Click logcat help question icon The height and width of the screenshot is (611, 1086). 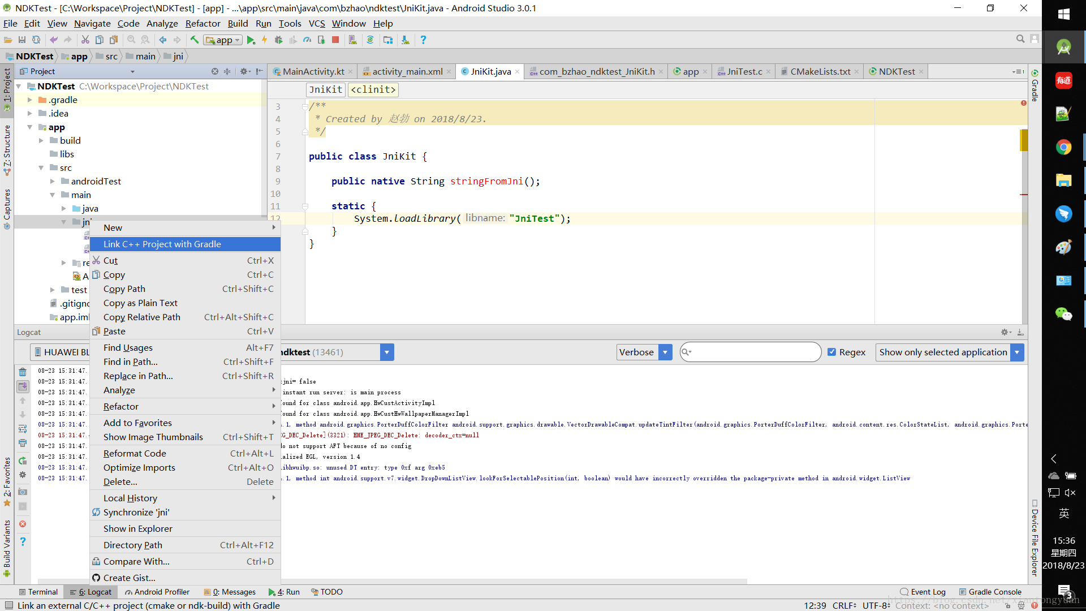[x=23, y=541]
